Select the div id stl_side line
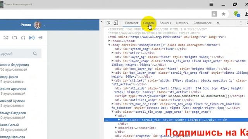 coord(179,90)
